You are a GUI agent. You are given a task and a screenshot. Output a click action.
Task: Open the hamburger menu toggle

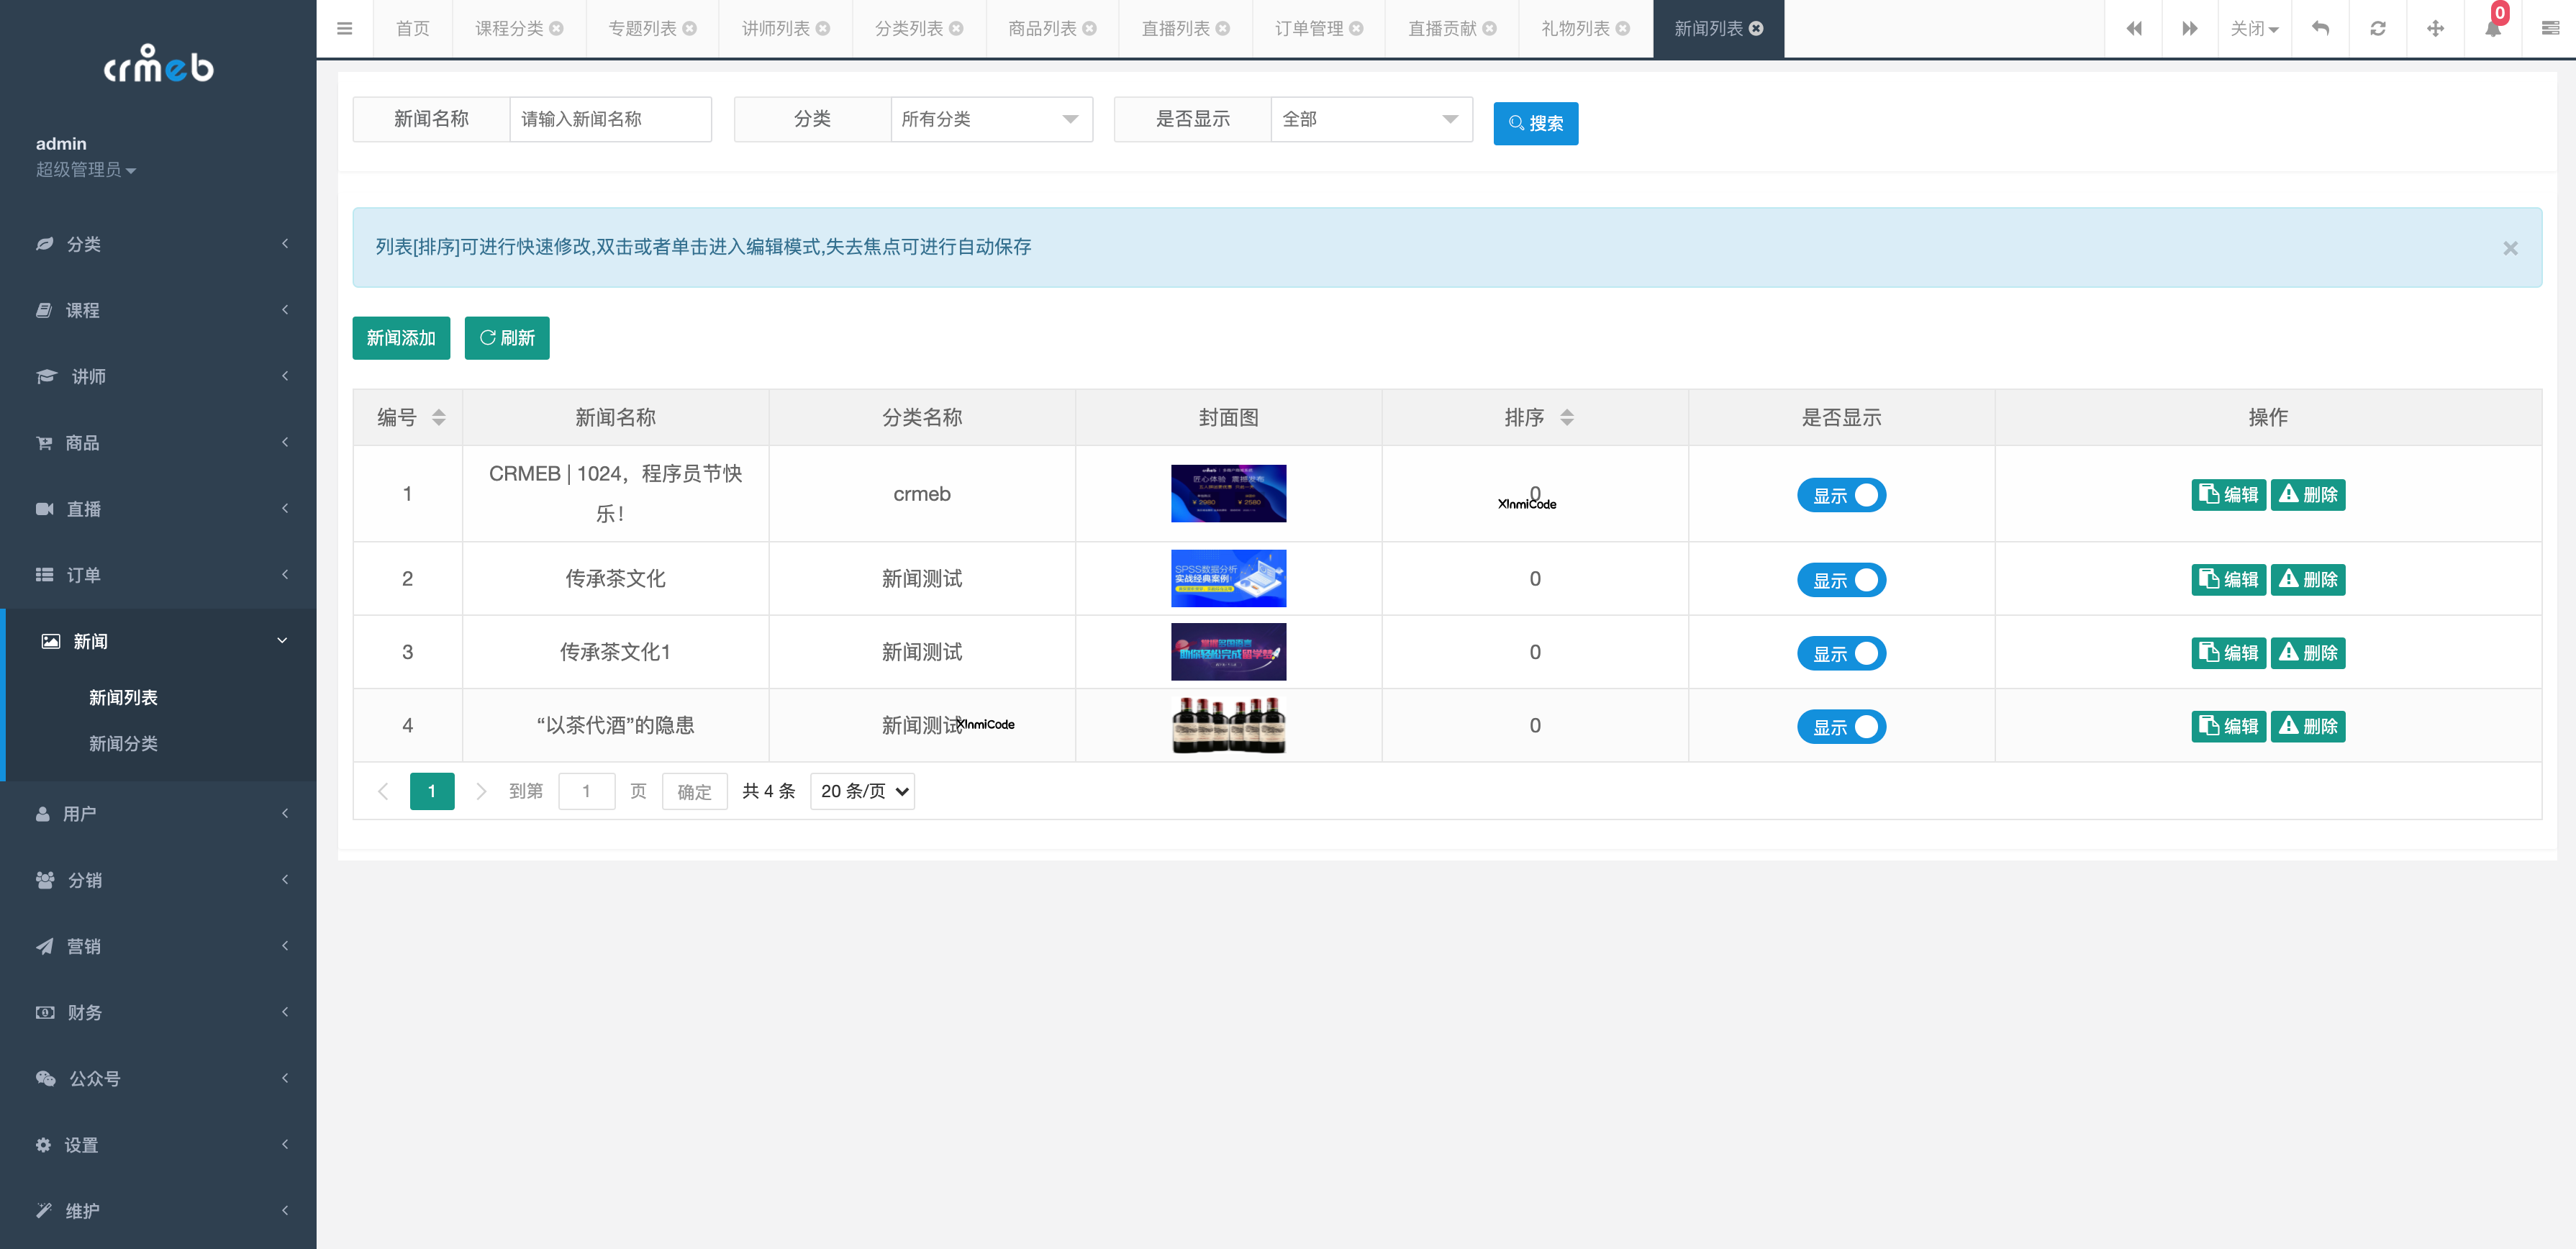point(345,28)
